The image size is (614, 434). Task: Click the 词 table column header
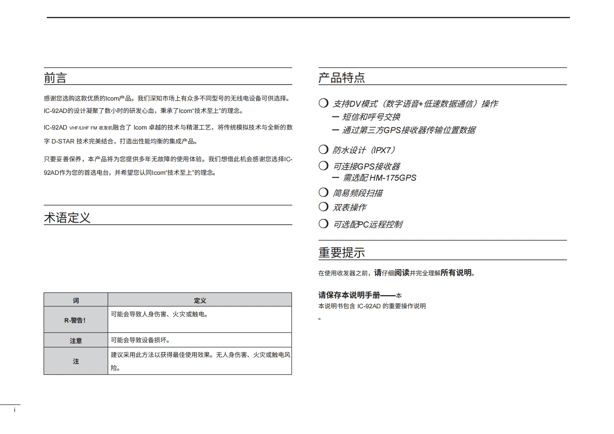click(x=76, y=300)
